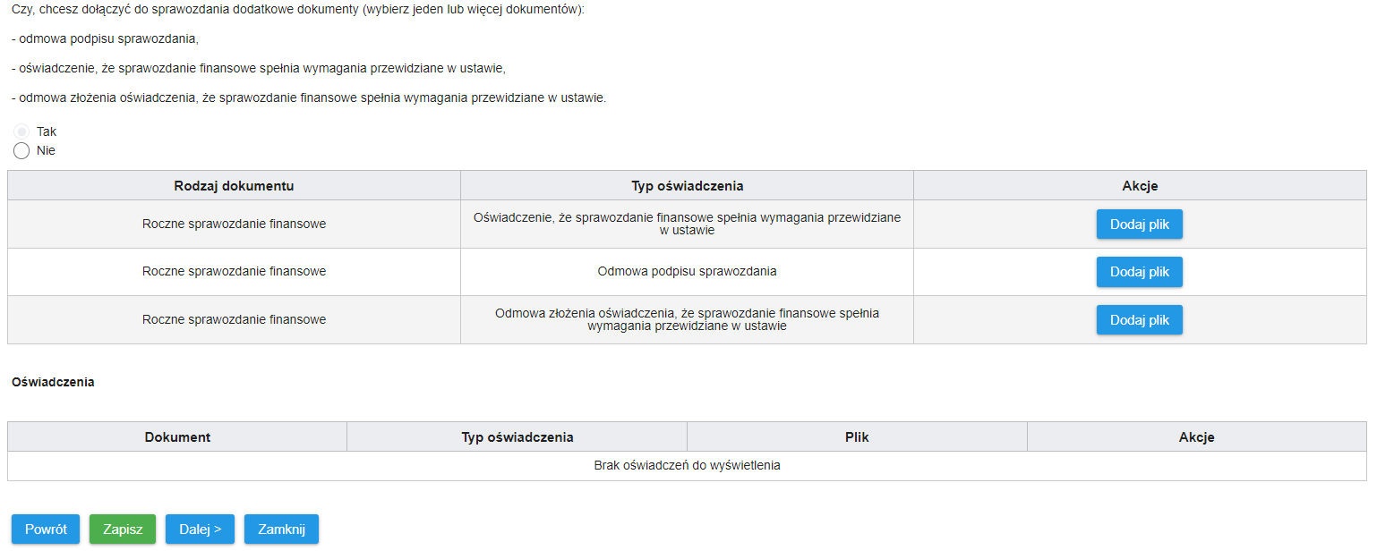The height and width of the screenshot is (559, 1394).
Task: Click "Typ oświadczenia" header in the upper table
Action: (x=687, y=186)
